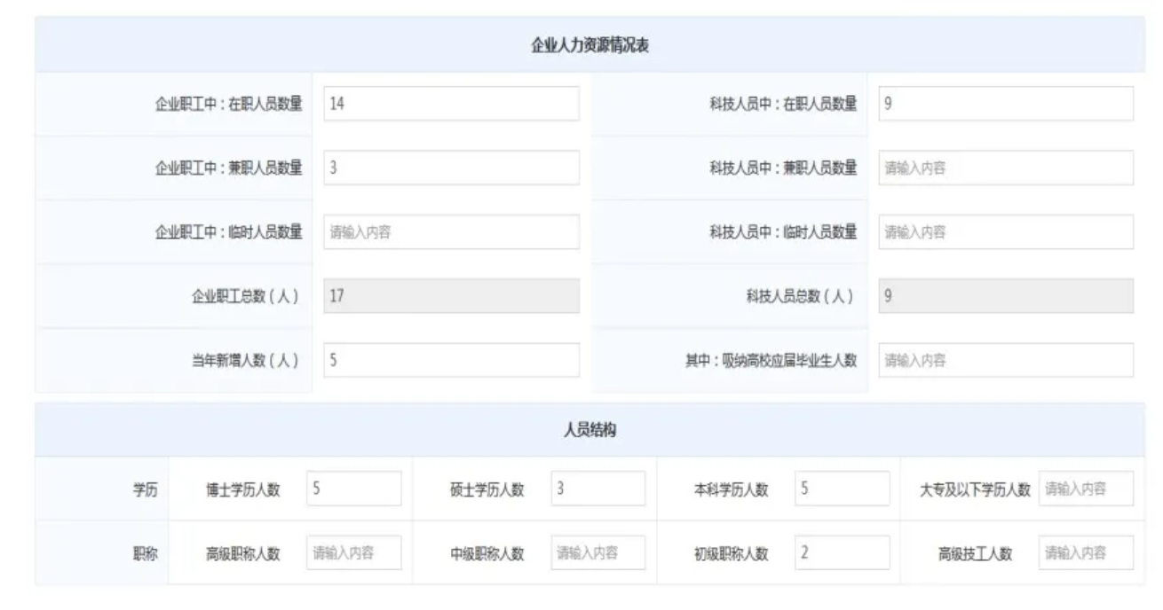The width and height of the screenshot is (1163, 610).
Task: Select the 本科学历人数 input field
Action: [842, 489]
